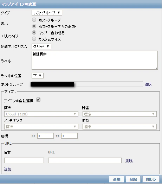The height and width of the screenshot is (184, 162).
Task: Choose the マップに合わせる area type radio
Action: [34, 32]
